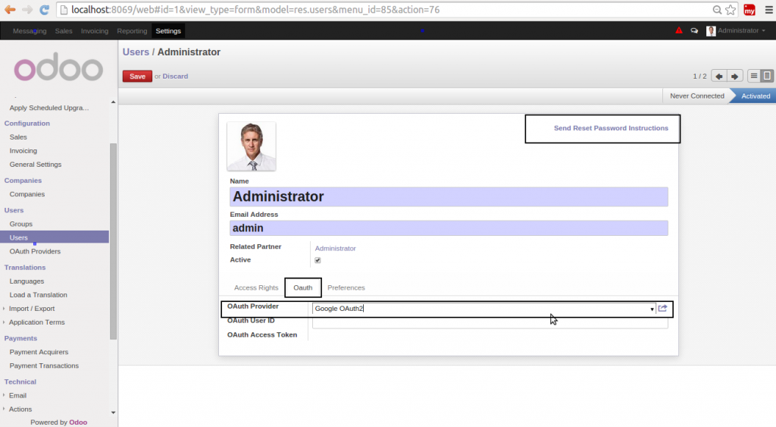Expand the Import / Export menu

[x=32, y=309]
